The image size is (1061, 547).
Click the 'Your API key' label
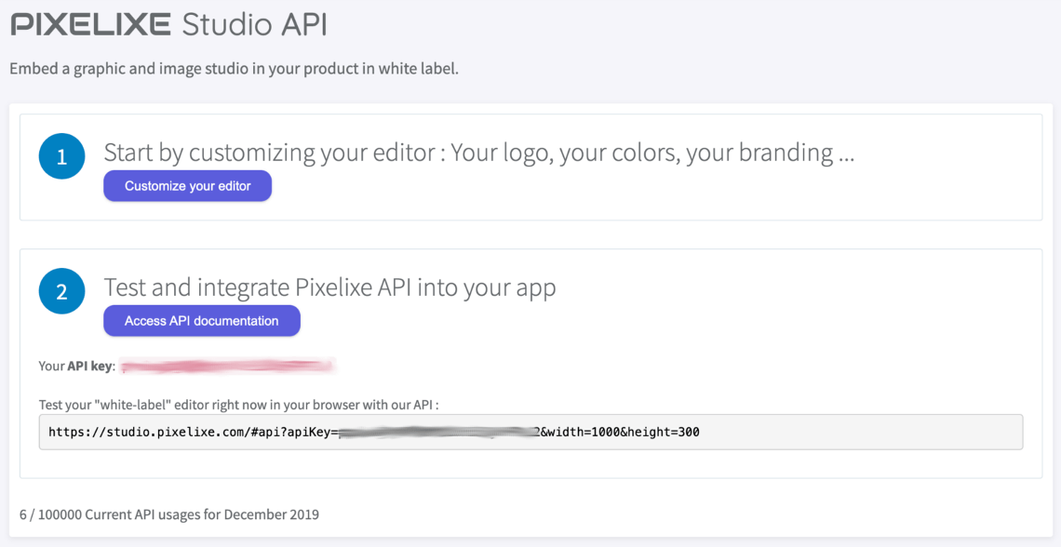[x=76, y=367]
